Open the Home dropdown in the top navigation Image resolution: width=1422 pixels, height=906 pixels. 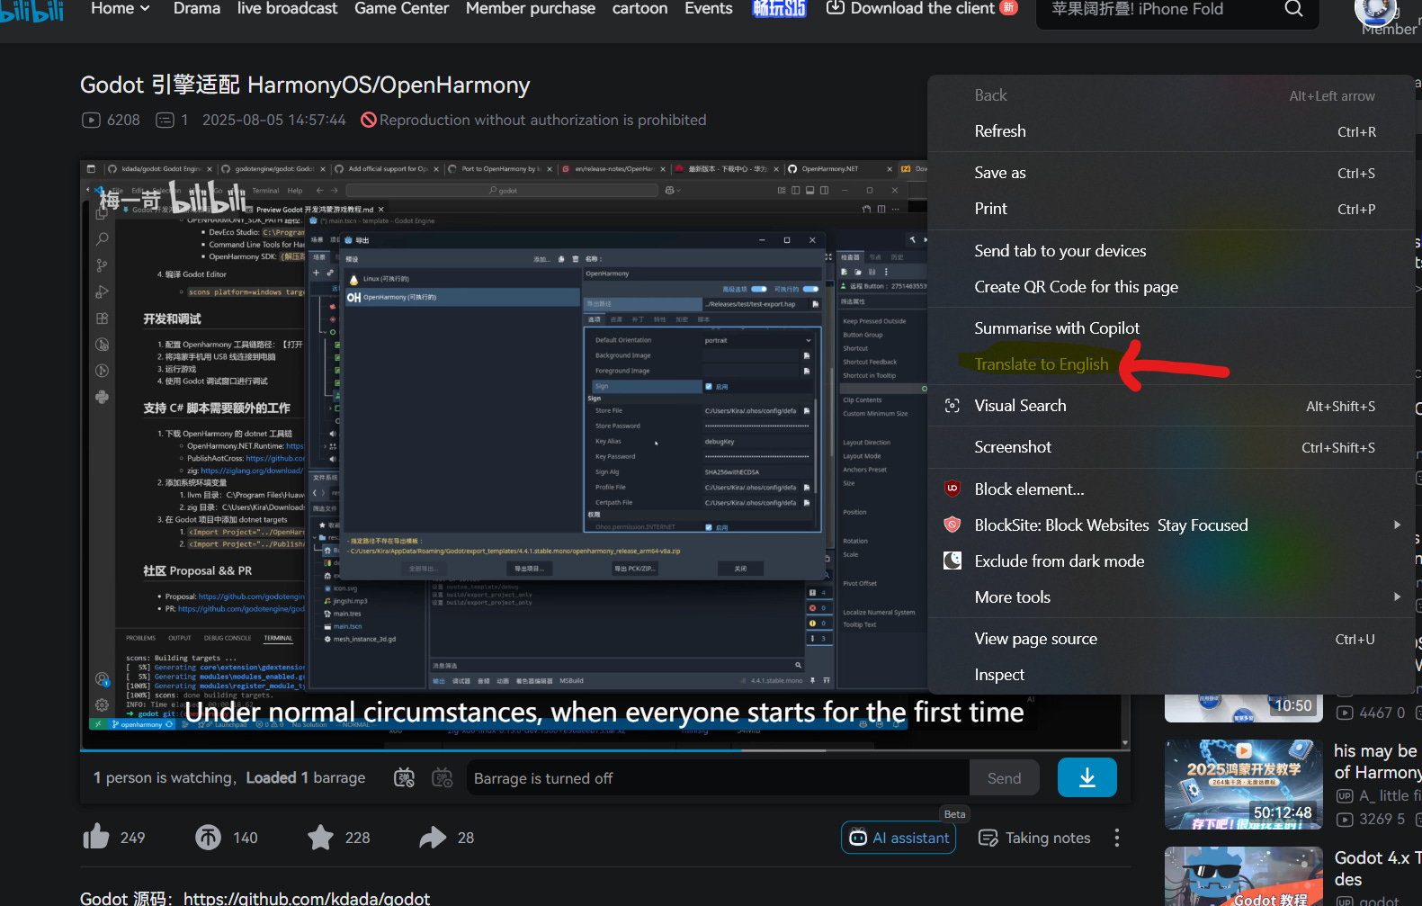pyautogui.click(x=121, y=8)
